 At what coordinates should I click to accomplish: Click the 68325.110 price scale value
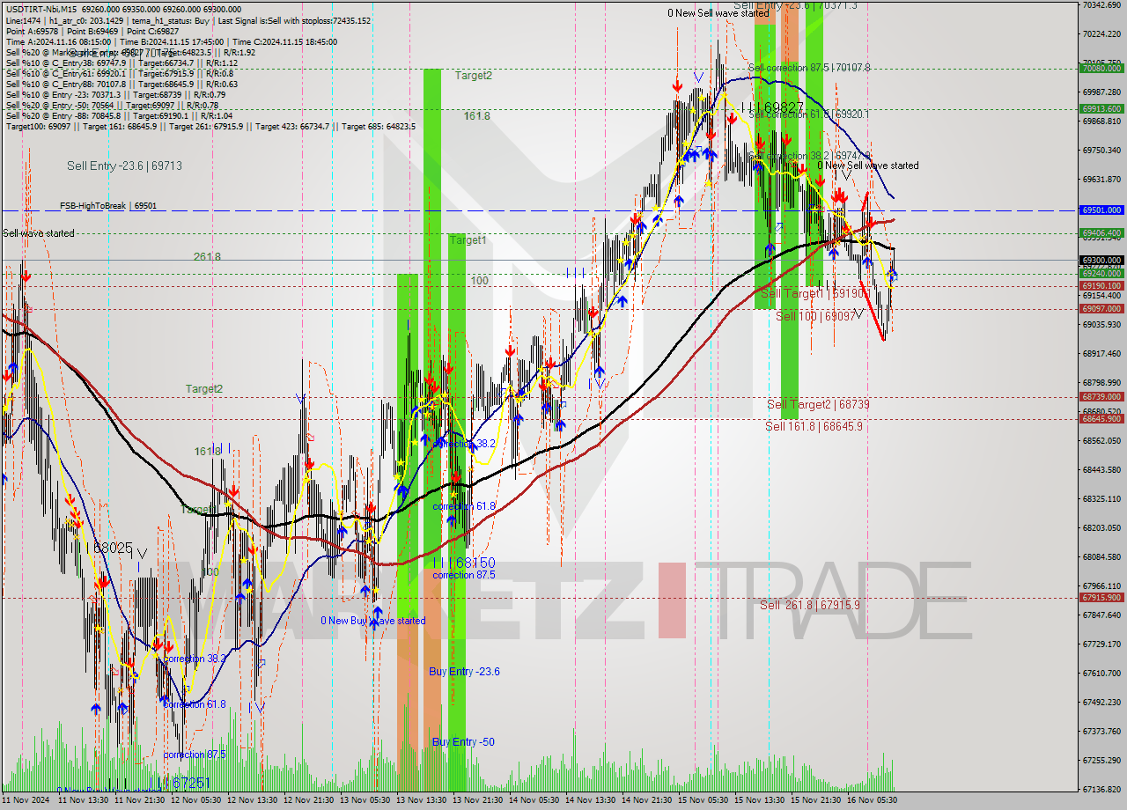click(1101, 499)
